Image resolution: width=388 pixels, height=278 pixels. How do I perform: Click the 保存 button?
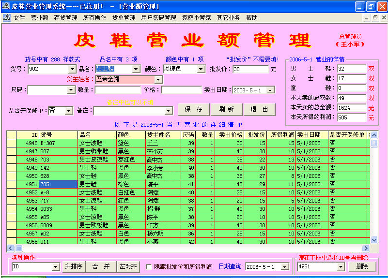(193, 109)
